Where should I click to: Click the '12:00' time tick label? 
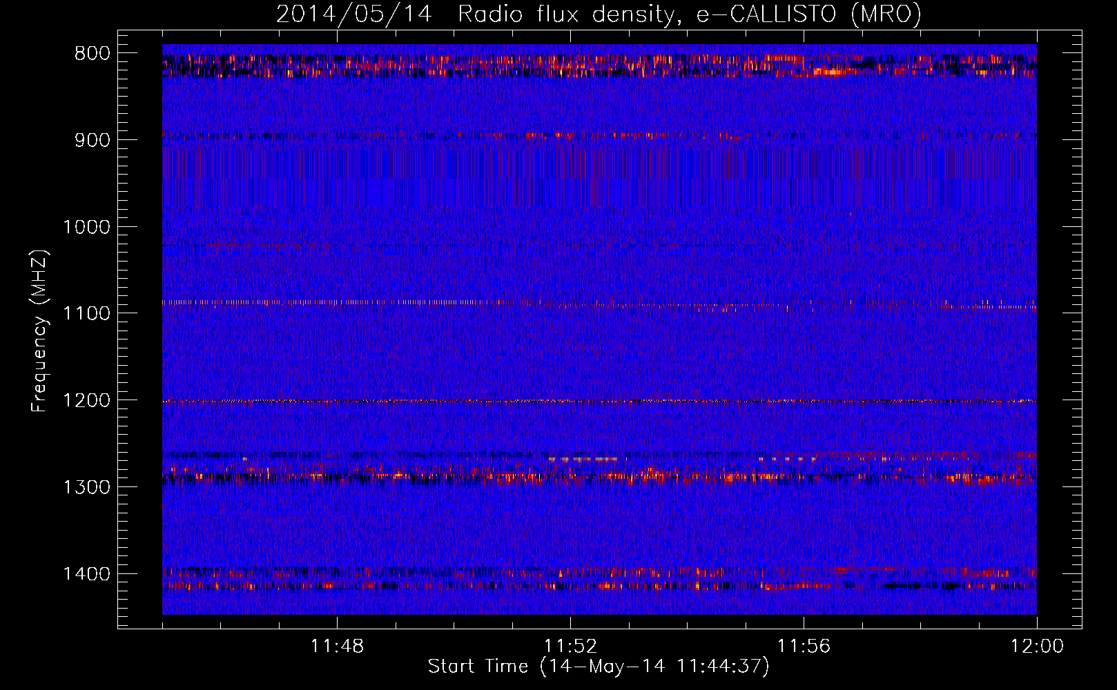click(x=1037, y=647)
